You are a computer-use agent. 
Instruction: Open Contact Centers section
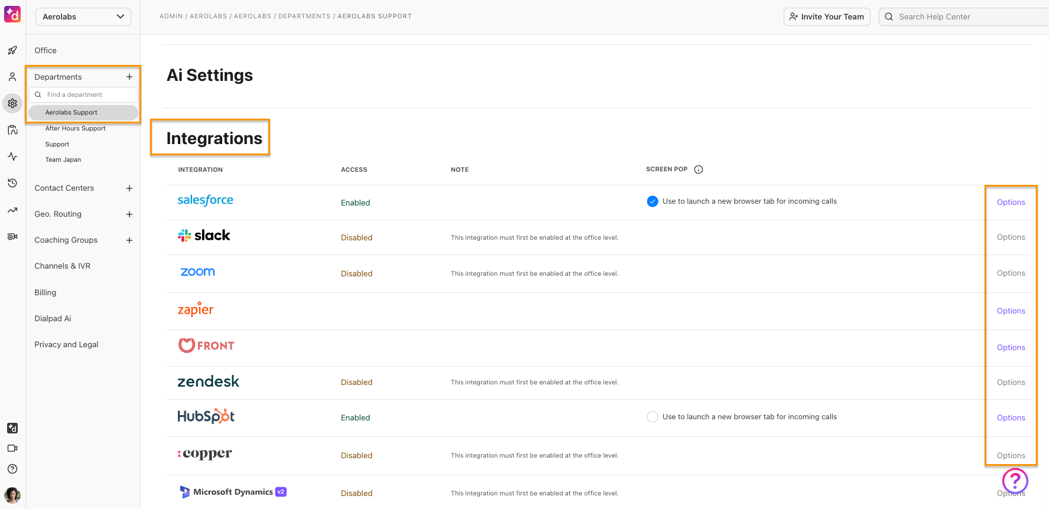64,188
